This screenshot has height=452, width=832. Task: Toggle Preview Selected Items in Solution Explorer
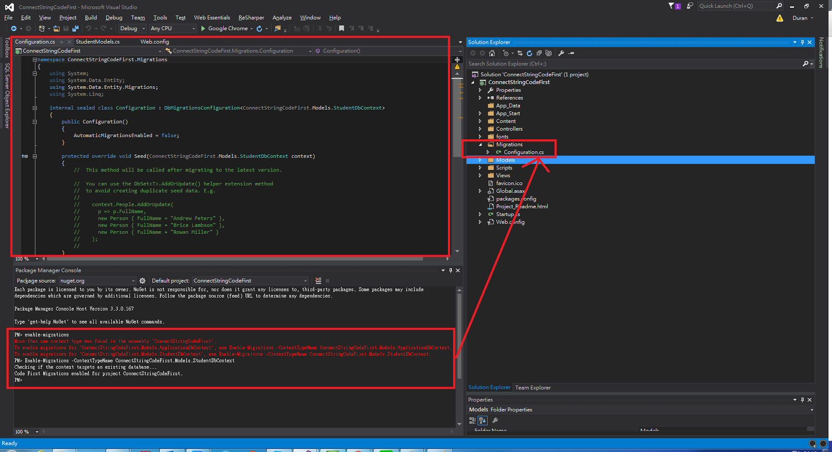tap(571, 53)
